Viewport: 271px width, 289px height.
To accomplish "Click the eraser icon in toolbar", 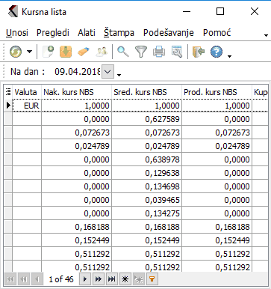I will [84, 52].
